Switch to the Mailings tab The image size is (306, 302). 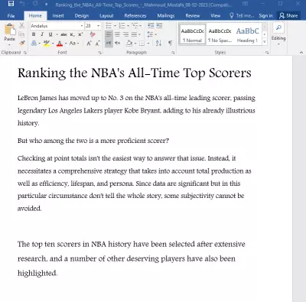point(166,16)
